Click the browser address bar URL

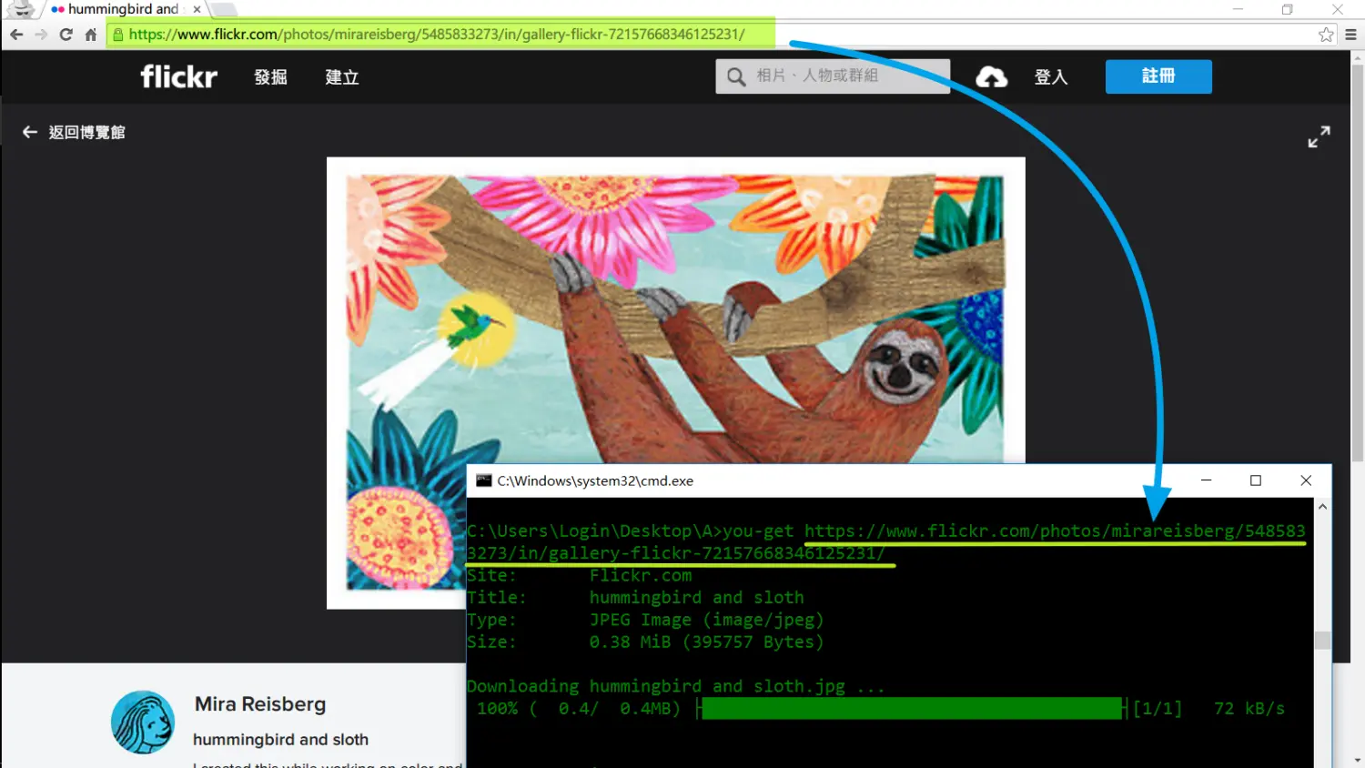pyautogui.click(x=437, y=35)
